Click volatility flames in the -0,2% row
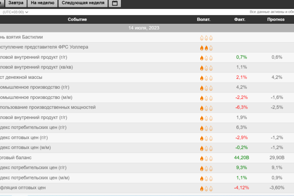Viewport: 294px width, 196px height. pyautogui.click(x=206, y=149)
